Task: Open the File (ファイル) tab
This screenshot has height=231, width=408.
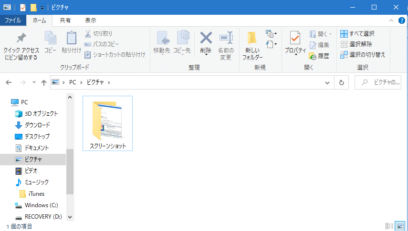Action: 13,20
